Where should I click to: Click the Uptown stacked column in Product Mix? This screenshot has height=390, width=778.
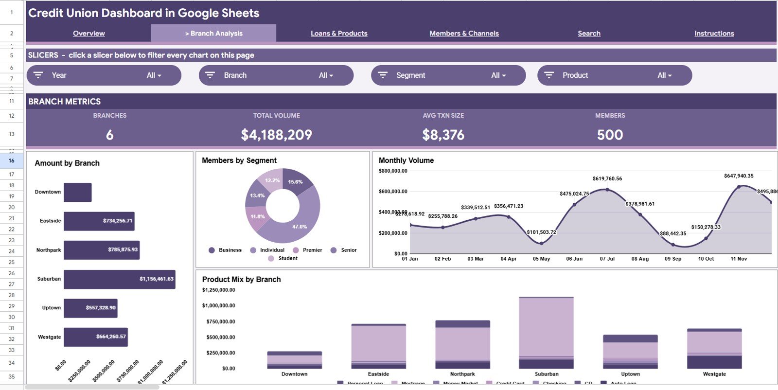[630, 352]
